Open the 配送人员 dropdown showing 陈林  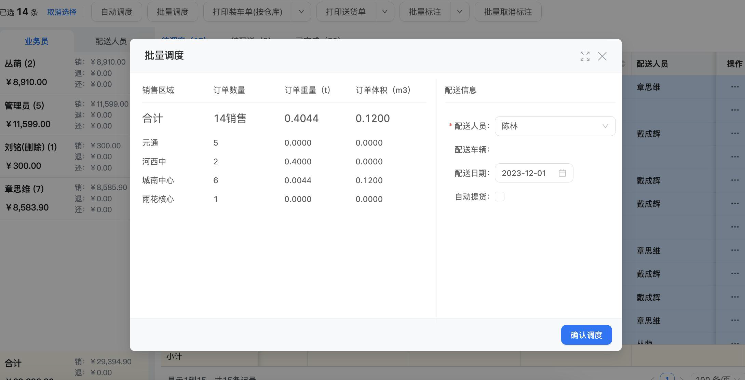click(x=555, y=126)
